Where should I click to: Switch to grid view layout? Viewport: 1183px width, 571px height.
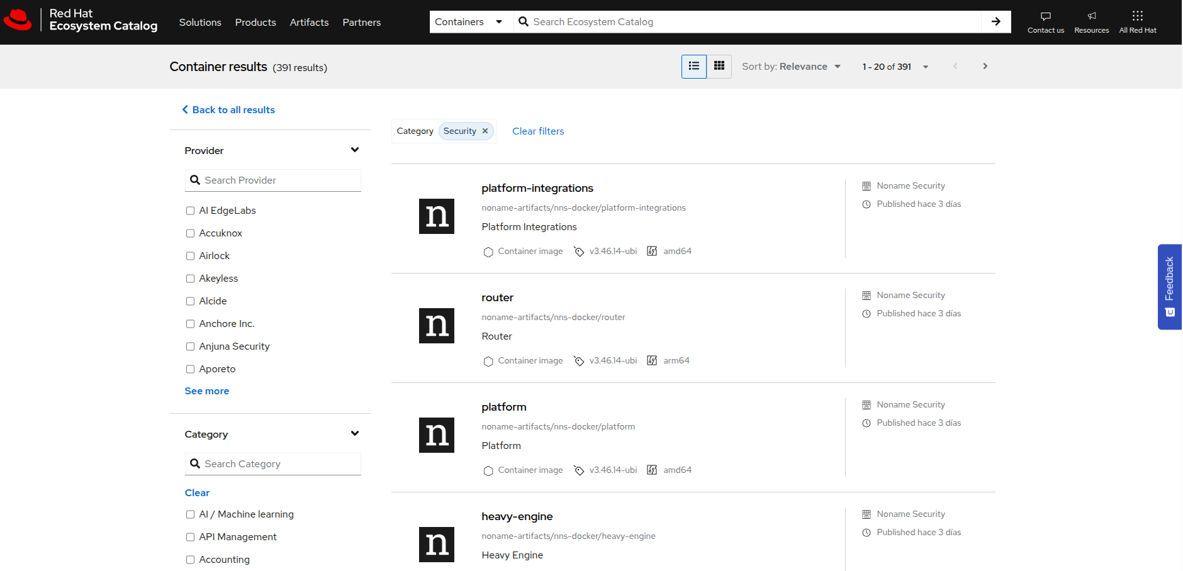(719, 66)
